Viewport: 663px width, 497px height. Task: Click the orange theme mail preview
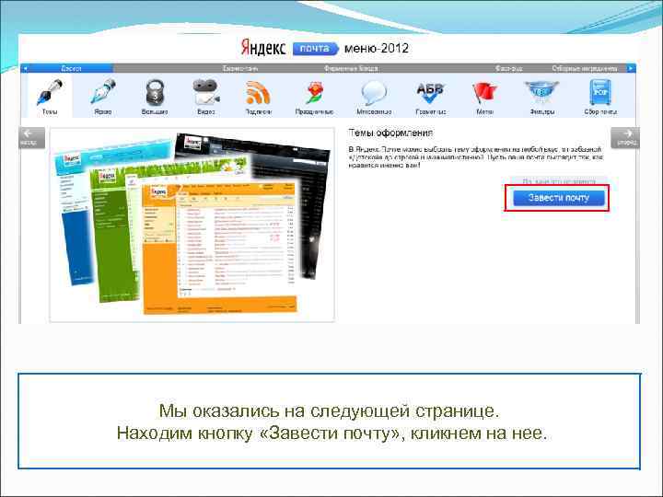(x=220, y=248)
